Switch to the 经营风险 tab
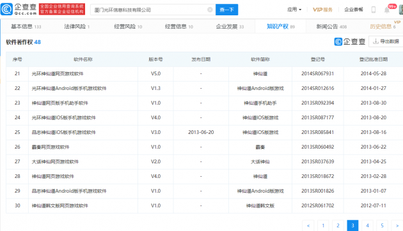403x231 pixels. pyautogui.click(x=128, y=26)
